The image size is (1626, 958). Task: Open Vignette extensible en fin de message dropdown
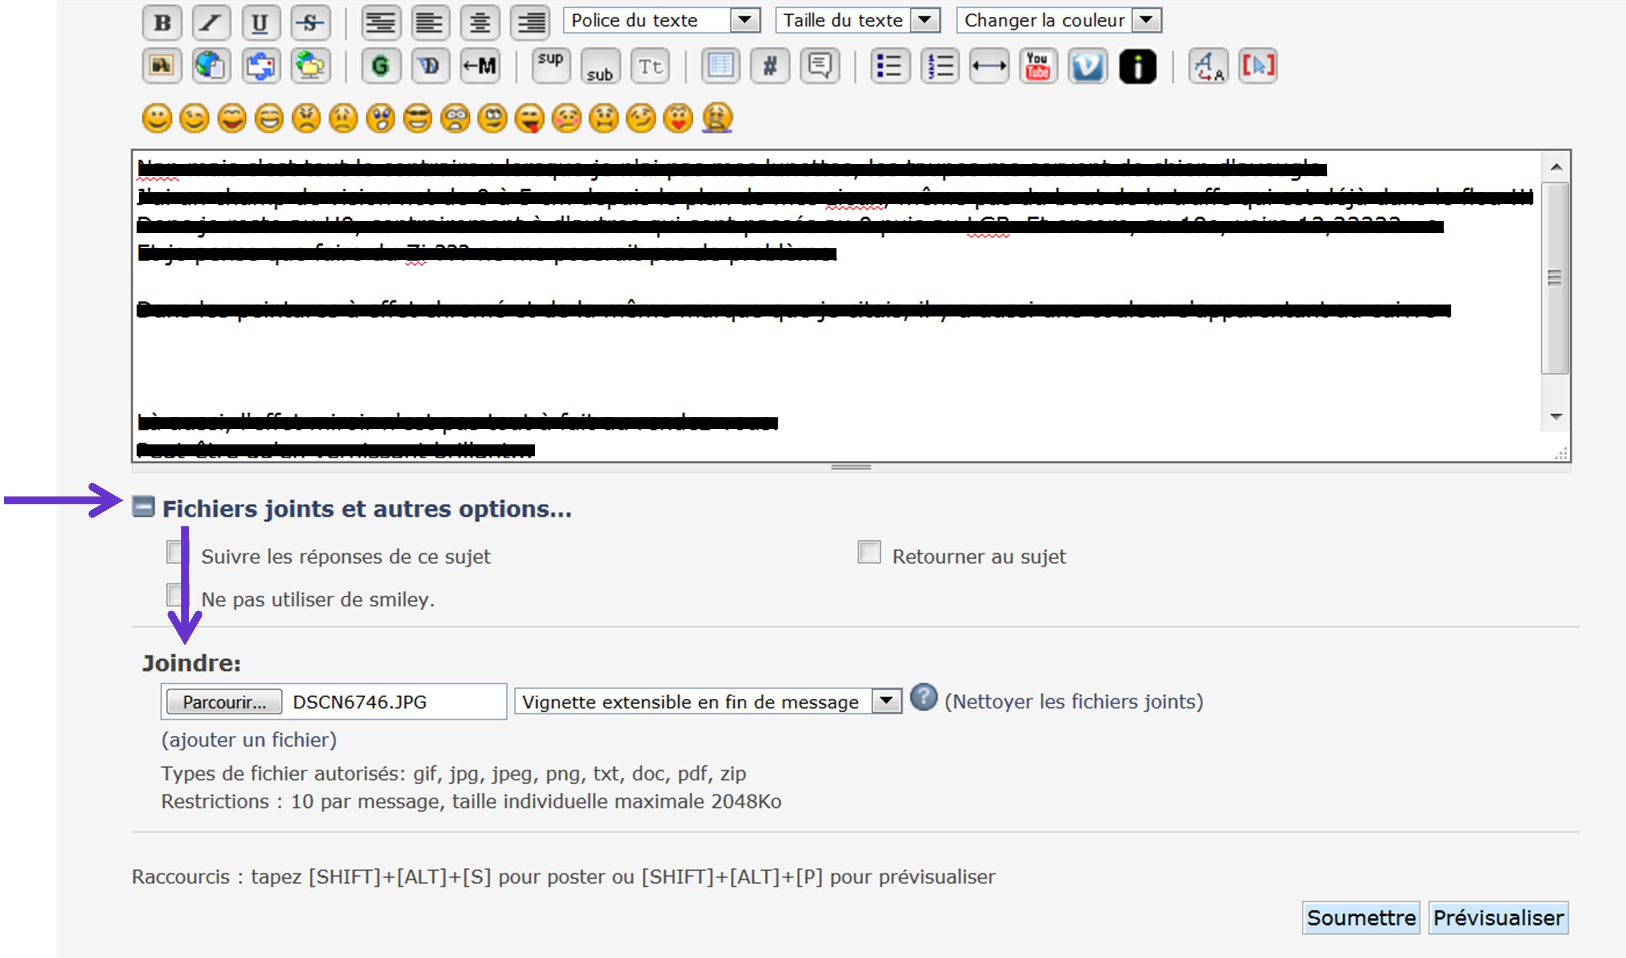(709, 702)
